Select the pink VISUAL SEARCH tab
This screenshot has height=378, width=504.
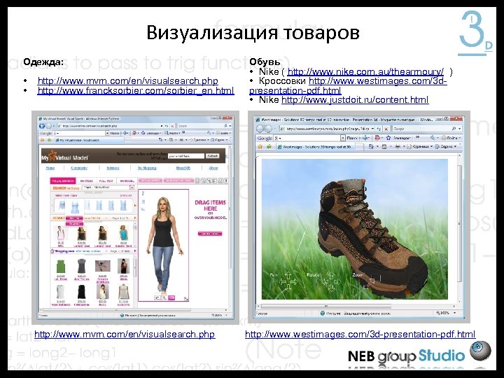point(63,181)
